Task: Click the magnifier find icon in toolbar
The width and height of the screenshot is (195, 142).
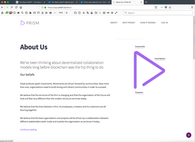Action: tap(22, 13)
